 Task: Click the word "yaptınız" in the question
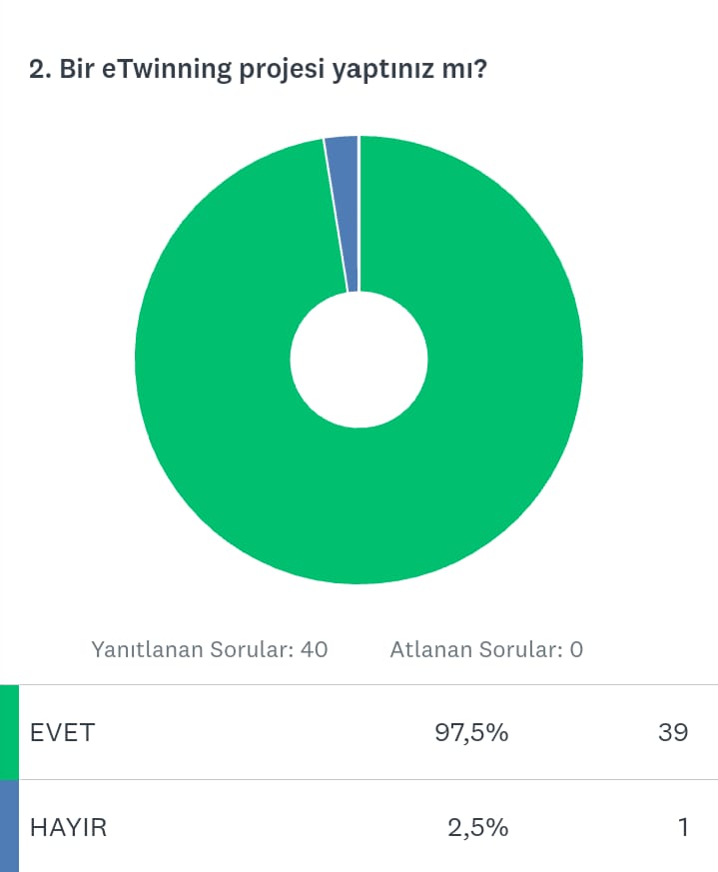(379, 72)
